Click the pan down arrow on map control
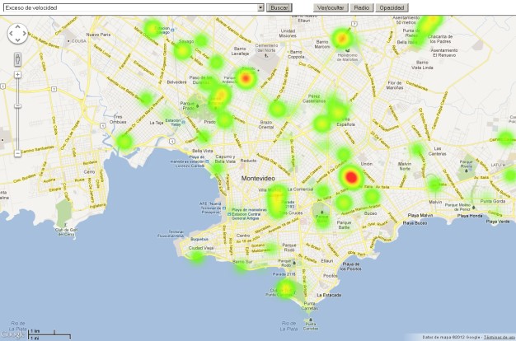The image size is (516, 341). [17, 40]
